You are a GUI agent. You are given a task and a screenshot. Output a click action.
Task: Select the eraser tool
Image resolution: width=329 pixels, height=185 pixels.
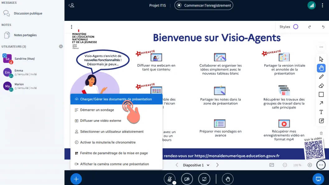click(x=321, y=86)
